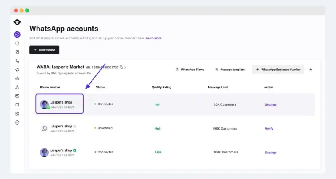Click the phone calls sidebar icon
This screenshot has width=336, height=179.
tap(17, 61)
